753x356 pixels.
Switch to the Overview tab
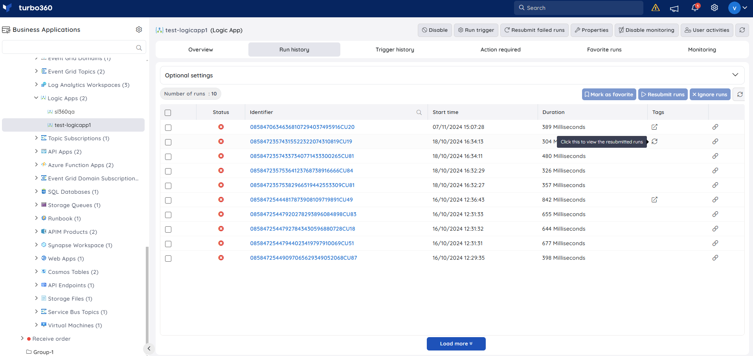tap(200, 50)
